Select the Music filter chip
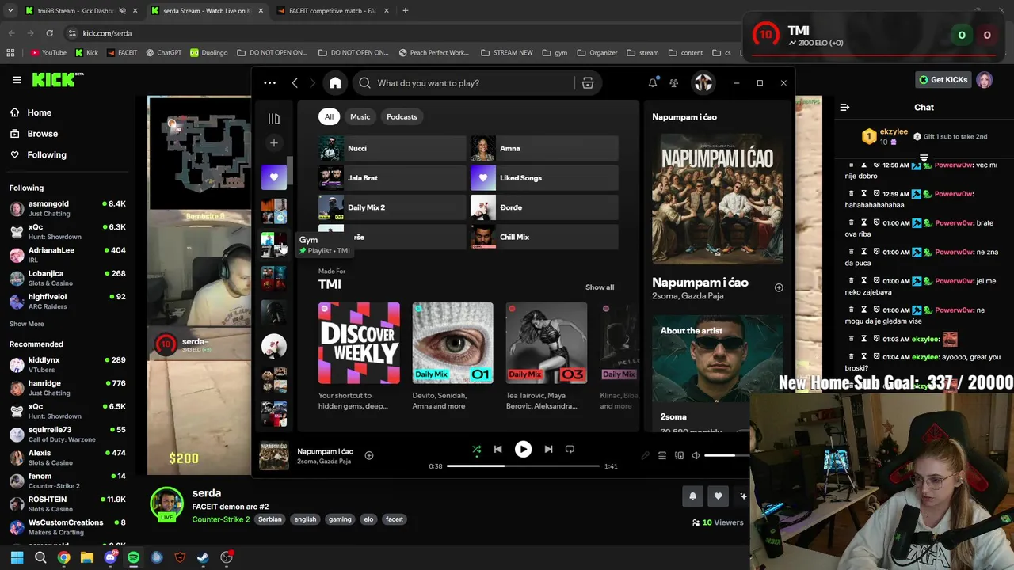The height and width of the screenshot is (570, 1014). 360,116
